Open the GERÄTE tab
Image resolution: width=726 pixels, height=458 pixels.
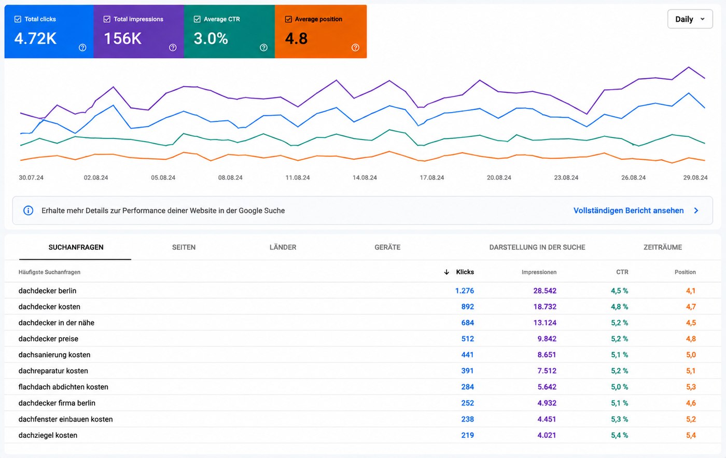[x=387, y=247]
